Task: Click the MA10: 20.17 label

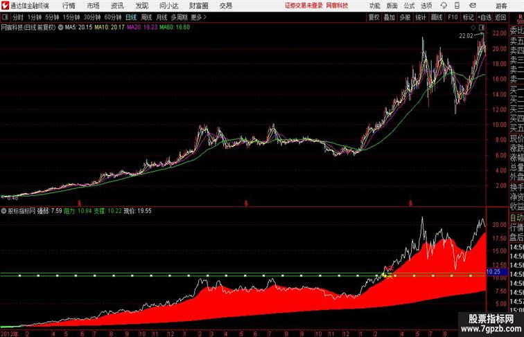Action: pos(110,28)
